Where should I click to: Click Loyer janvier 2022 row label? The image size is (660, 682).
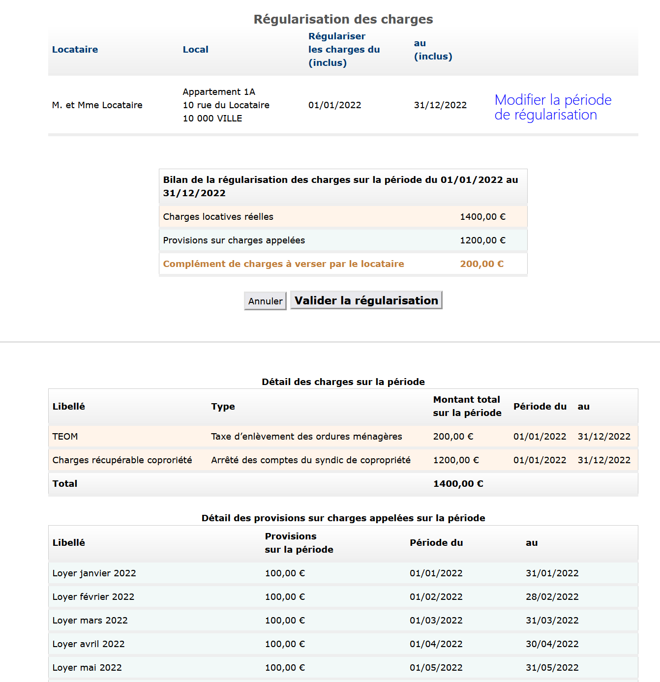pos(94,573)
